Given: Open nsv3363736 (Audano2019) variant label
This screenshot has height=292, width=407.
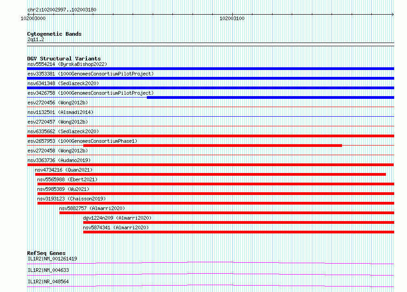Looking at the screenshot, I should (59, 160).
